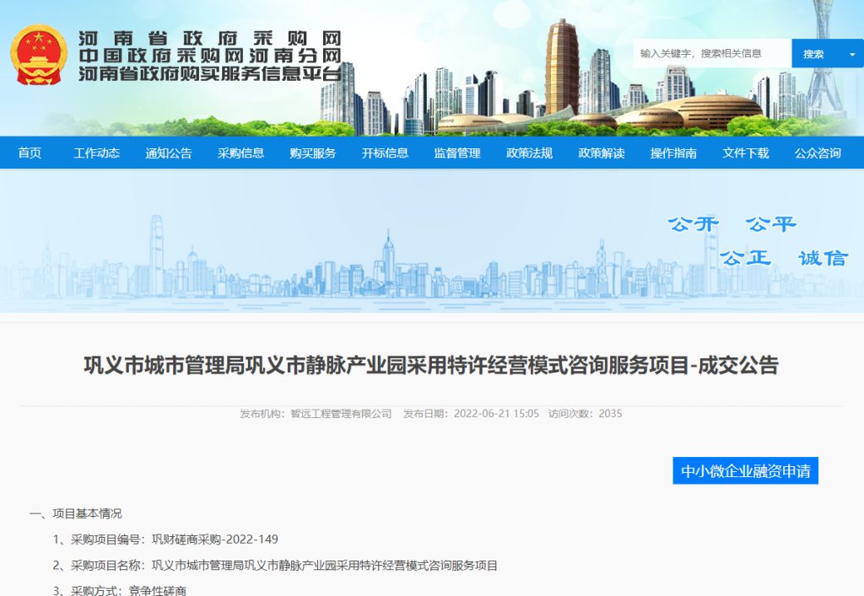Open the 监督管理 menu item
Image resolution: width=864 pixels, height=596 pixels.
pos(457,153)
